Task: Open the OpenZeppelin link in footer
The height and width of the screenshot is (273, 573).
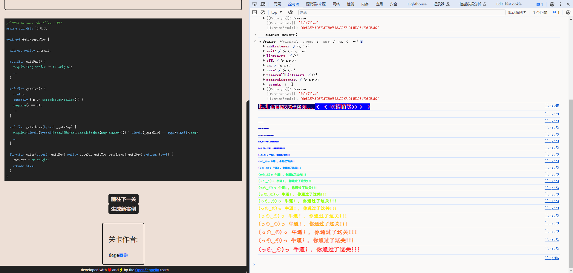Action: click(147, 270)
